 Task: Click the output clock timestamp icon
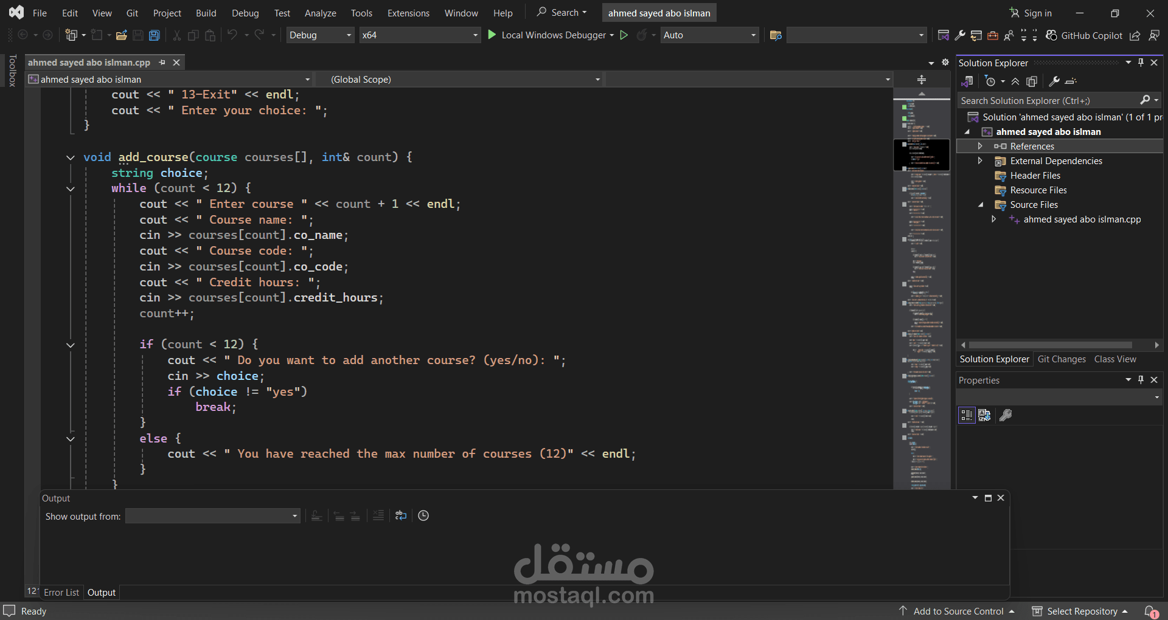[x=423, y=516]
